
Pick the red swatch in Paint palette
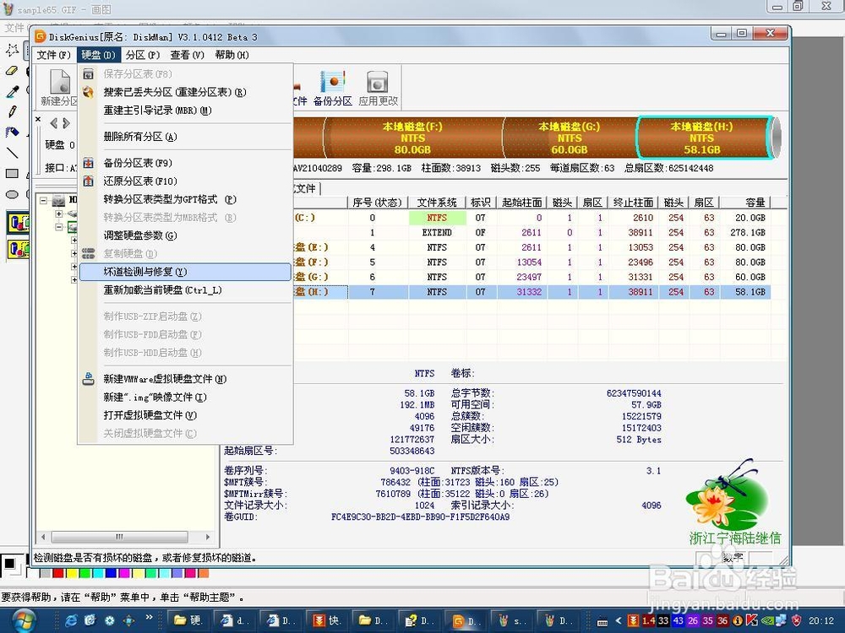click(58, 574)
